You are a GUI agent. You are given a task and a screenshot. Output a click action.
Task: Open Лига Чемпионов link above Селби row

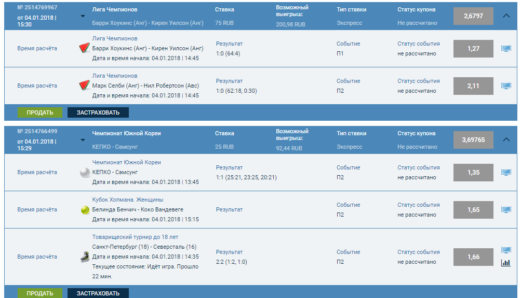[115, 76]
